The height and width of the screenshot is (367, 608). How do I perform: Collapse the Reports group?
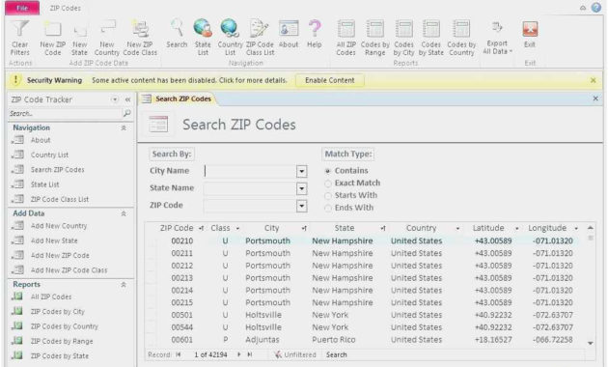pos(124,284)
